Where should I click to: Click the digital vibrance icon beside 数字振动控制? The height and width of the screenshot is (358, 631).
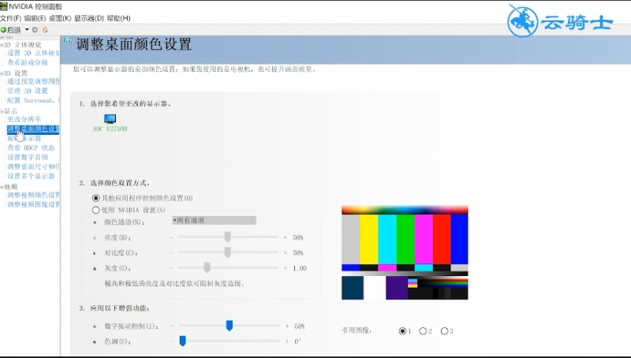click(x=95, y=326)
